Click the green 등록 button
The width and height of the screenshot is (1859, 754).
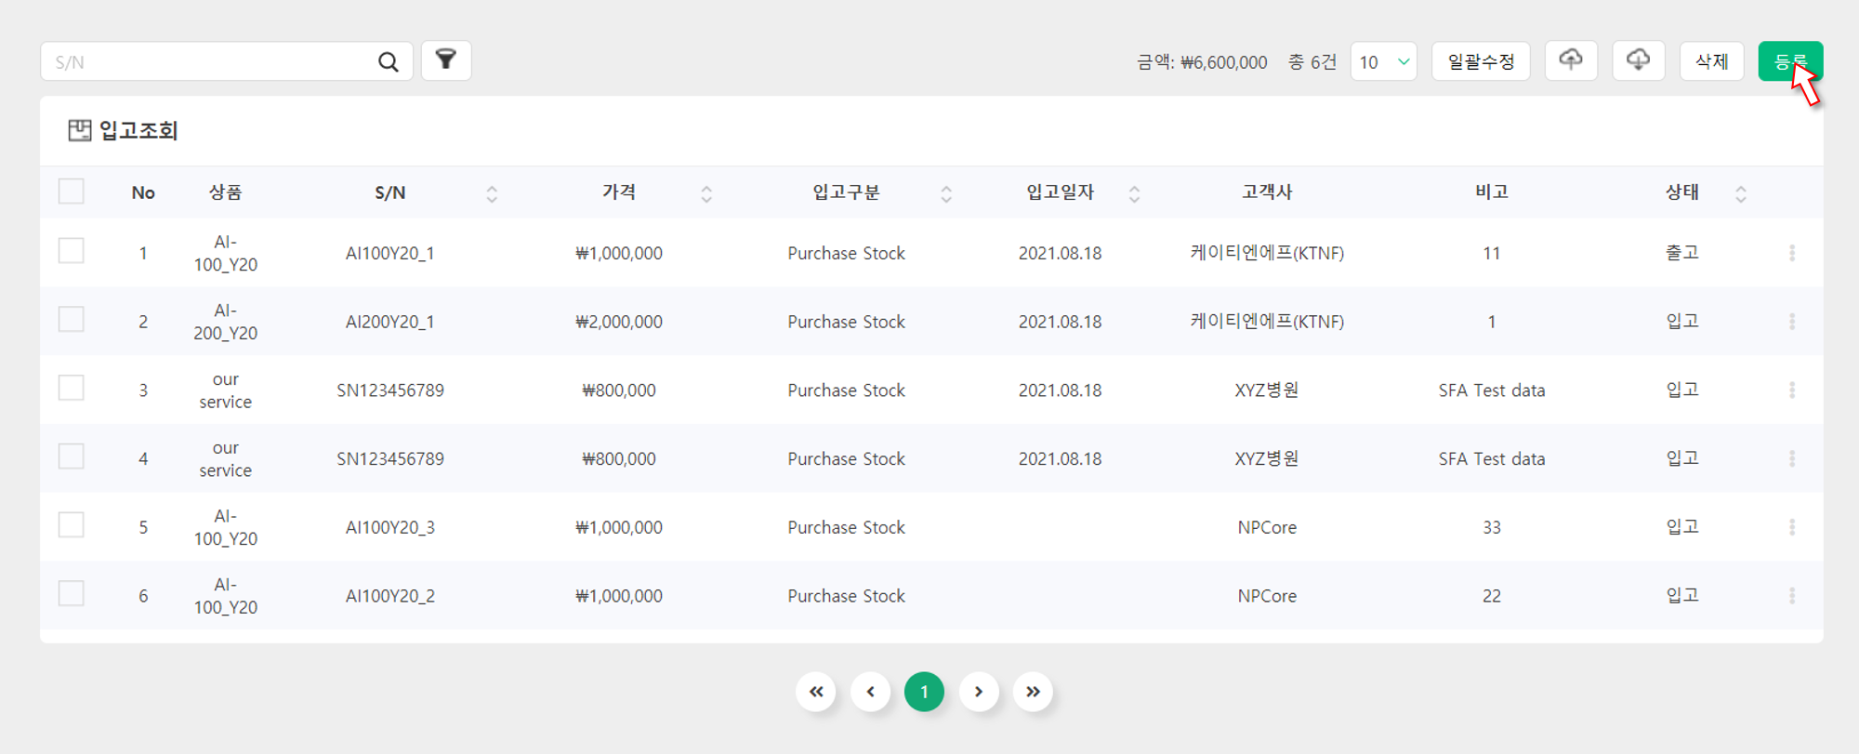(x=1790, y=61)
